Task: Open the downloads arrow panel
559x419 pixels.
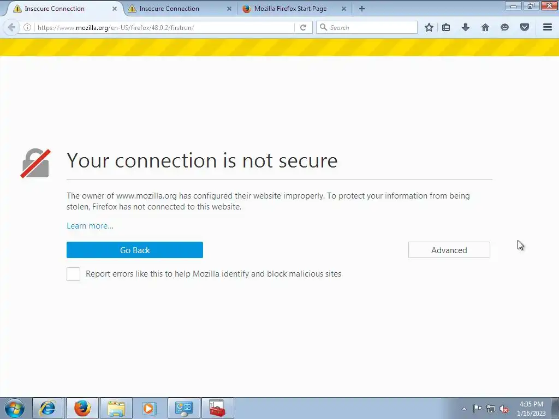Action: point(466,27)
